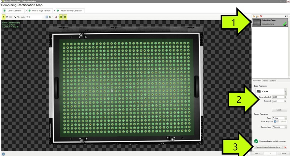Click the Calibration2.png file path link

[x=268, y=24]
